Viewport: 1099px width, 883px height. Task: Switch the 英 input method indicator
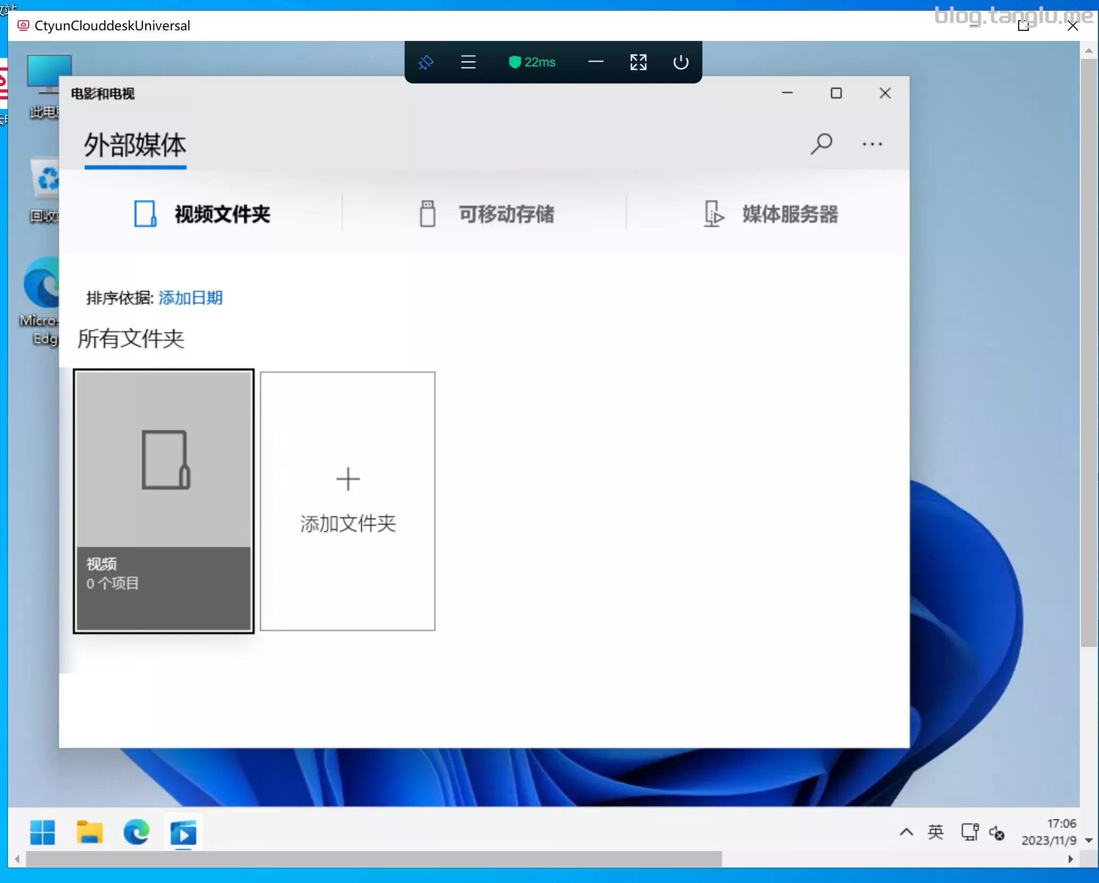(936, 832)
